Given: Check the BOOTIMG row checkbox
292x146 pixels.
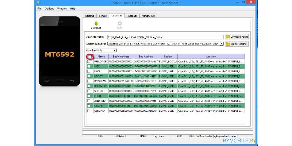Looking at the screenshot, I should pos(89,81).
